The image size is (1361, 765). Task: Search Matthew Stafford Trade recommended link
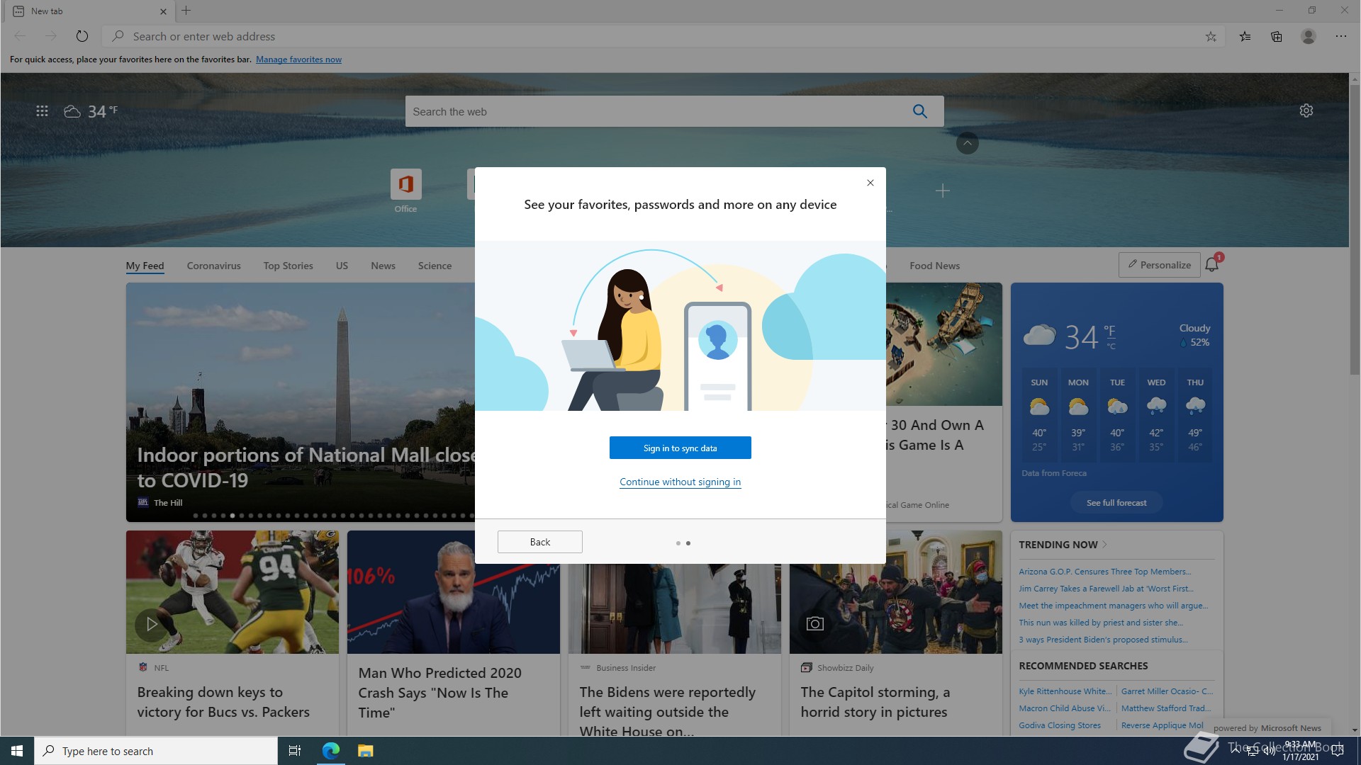[1165, 708]
